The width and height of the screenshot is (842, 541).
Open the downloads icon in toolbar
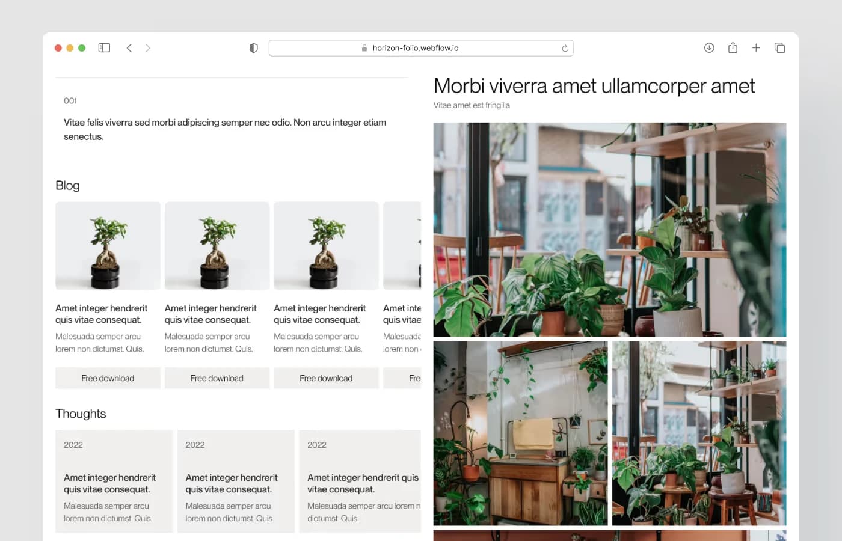[x=709, y=48]
